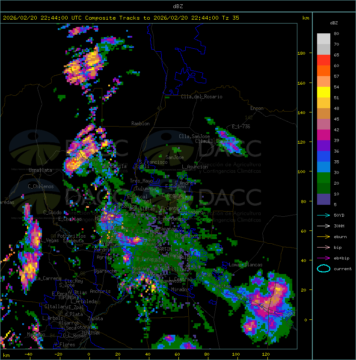Click the 'L_Vegas' place label
This screenshot has height=360, width=356.
click(x=50, y=240)
